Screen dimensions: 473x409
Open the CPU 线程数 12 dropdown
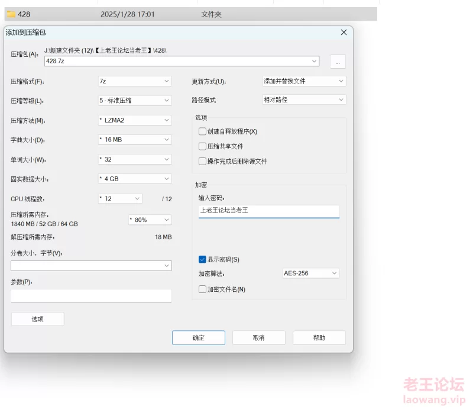(120, 198)
